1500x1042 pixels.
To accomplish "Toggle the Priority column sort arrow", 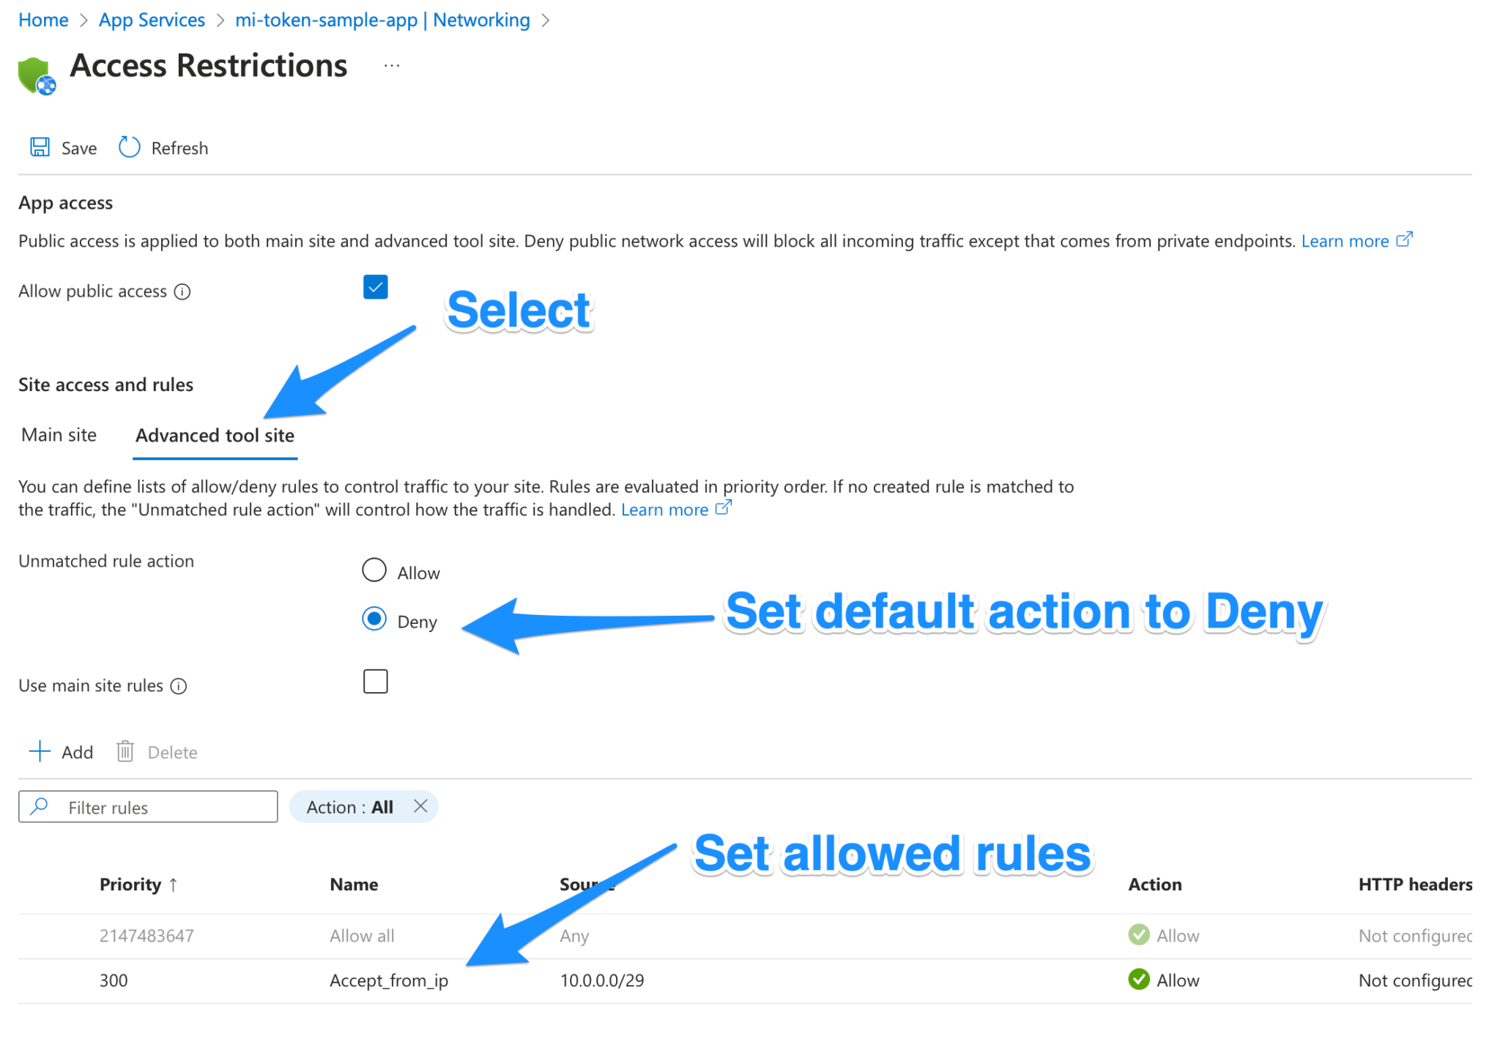I will coord(174,885).
